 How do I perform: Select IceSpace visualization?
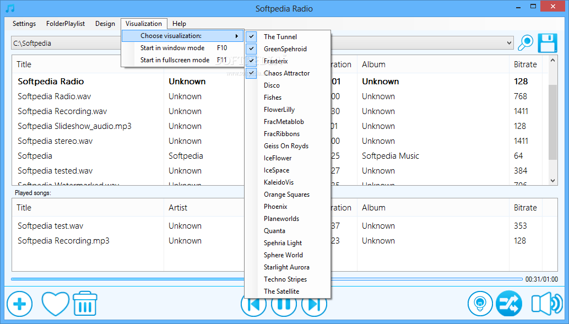pos(288,170)
